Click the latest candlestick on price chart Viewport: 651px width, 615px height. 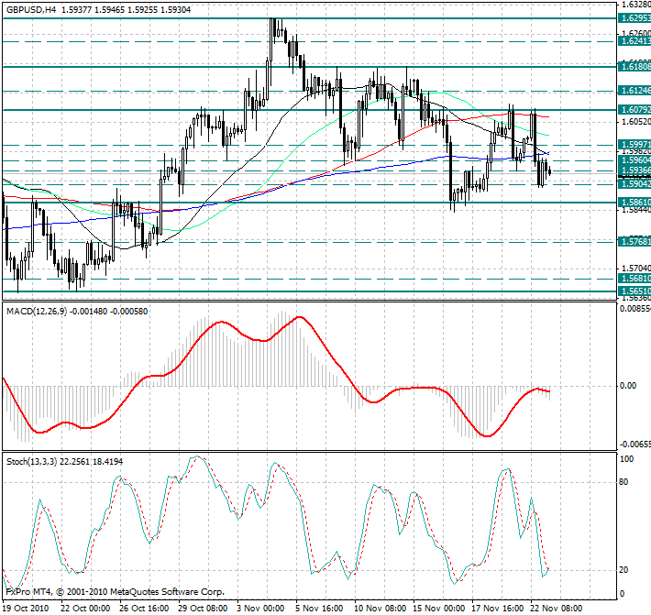pos(550,171)
